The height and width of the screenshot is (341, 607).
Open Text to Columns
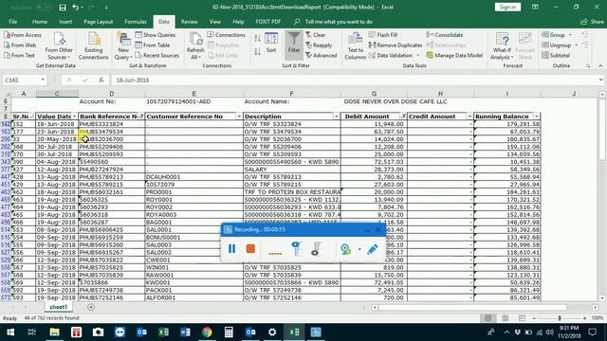(355, 46)
